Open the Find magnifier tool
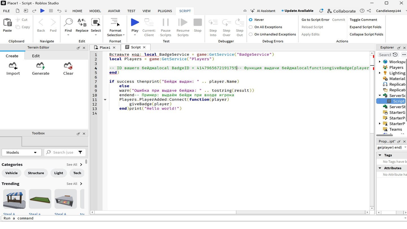407x229 pixels. pyautogui.click(x=68, y=23)
